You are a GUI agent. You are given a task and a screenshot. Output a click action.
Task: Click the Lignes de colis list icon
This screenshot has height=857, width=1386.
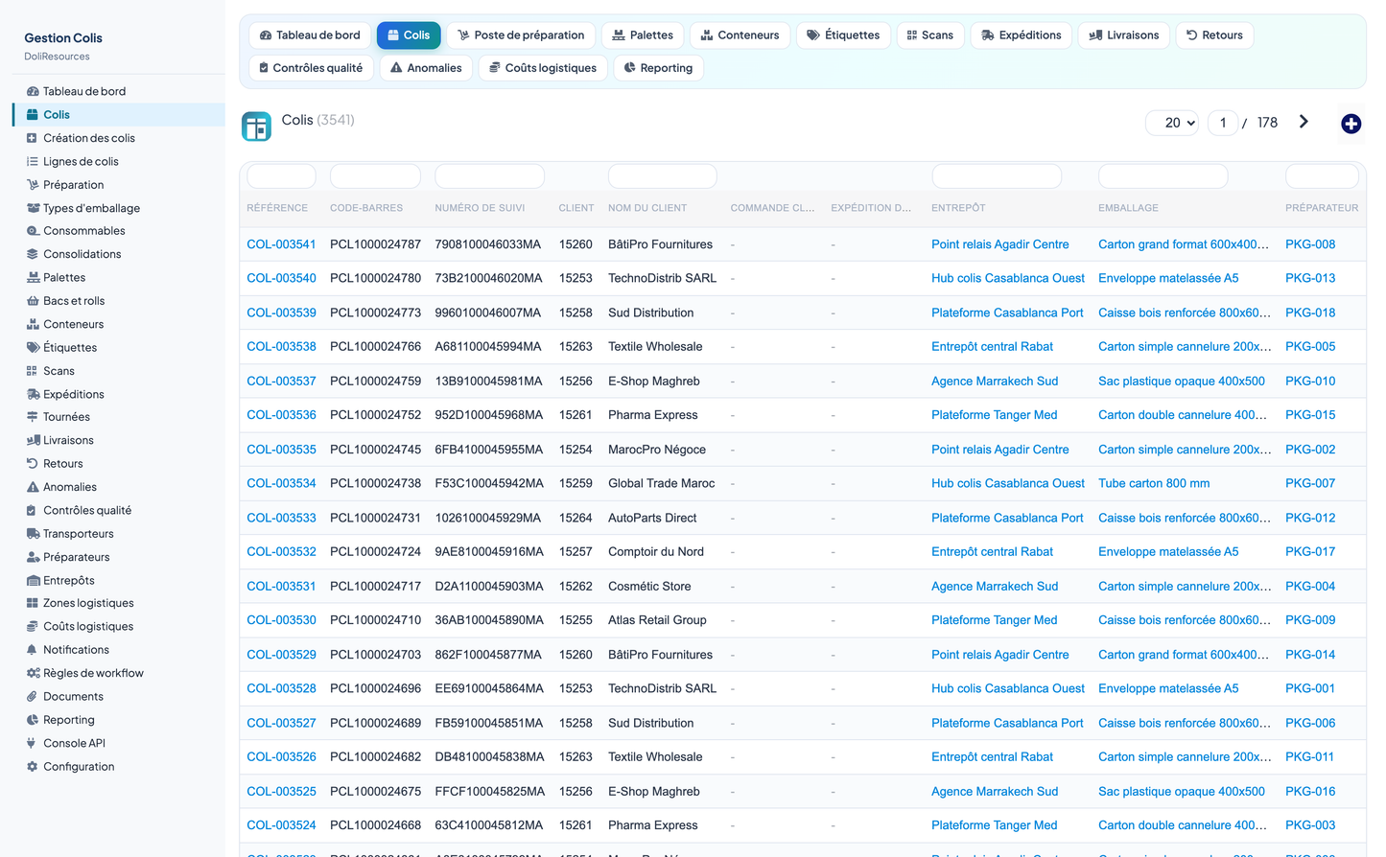click(33, 161)
